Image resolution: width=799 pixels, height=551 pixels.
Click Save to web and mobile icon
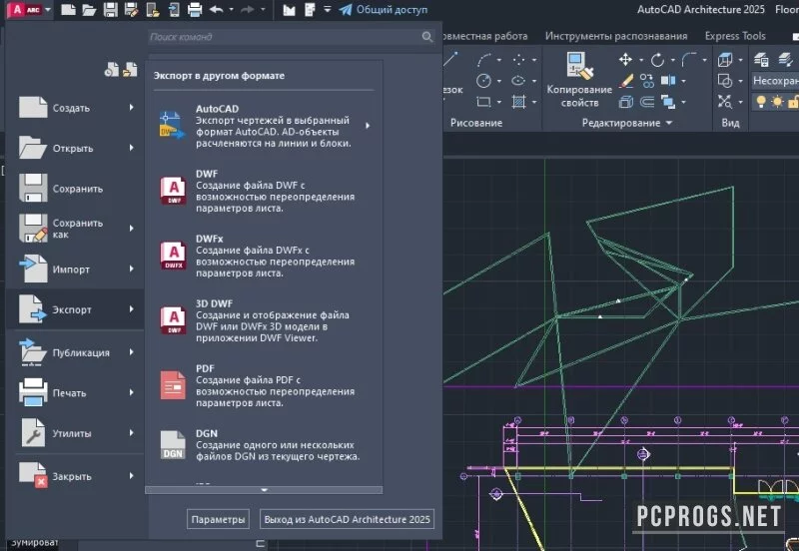[x=174, y=10]
